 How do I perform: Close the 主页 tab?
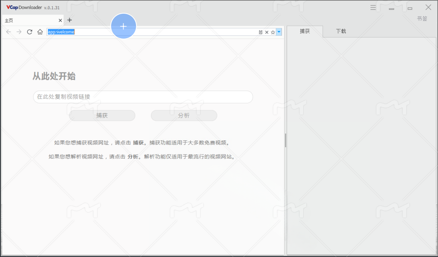pyautogui.click(x=60, y=20)
